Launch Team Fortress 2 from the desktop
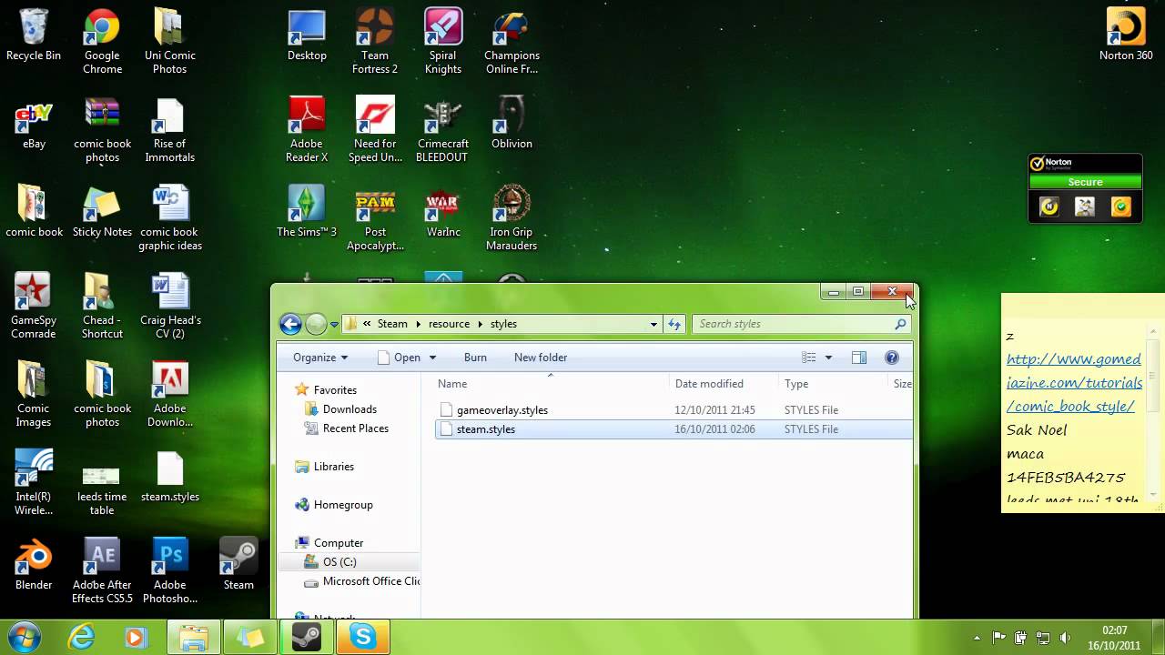 coord(374,27)
